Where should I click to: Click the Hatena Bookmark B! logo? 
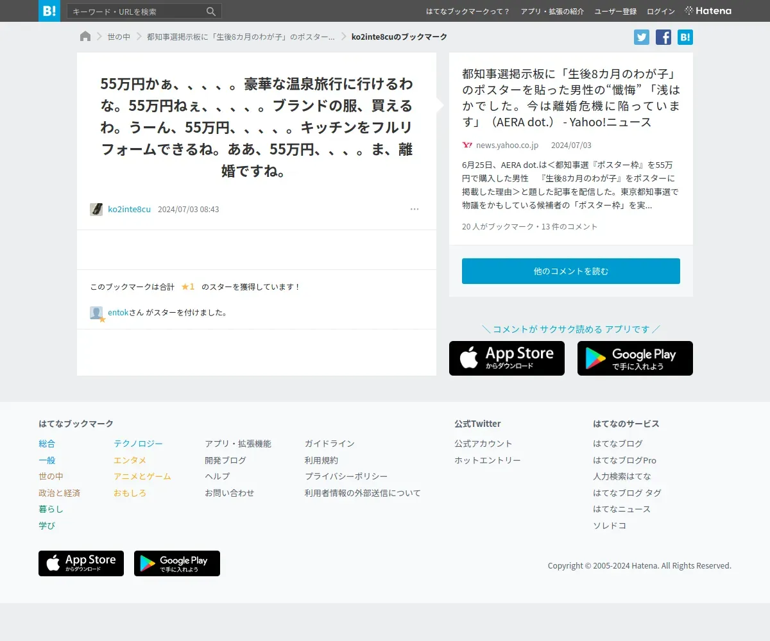(49, 11)
